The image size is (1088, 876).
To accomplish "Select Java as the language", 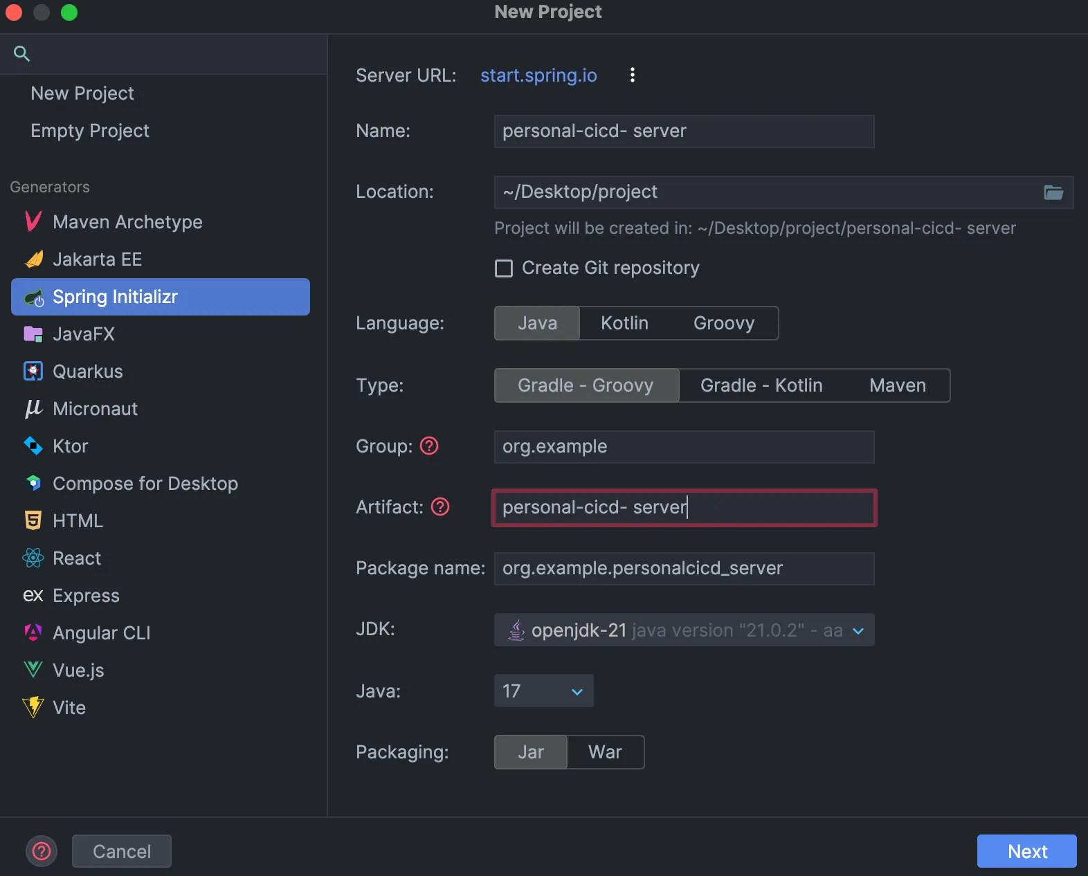I will pos(537,323).
